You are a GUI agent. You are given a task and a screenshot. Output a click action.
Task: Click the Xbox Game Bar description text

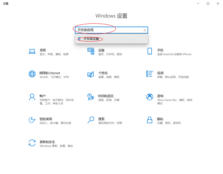point(175,102)
